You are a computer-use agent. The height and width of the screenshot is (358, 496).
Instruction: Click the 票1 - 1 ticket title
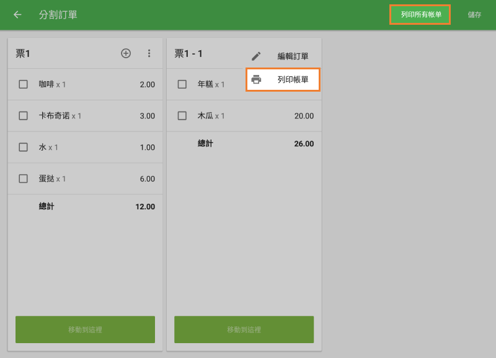click(188, 54)
